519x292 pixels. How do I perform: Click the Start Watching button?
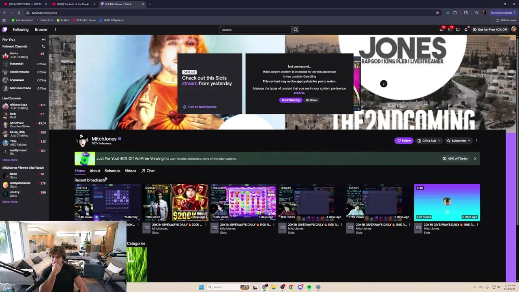(x=291, y=100)
